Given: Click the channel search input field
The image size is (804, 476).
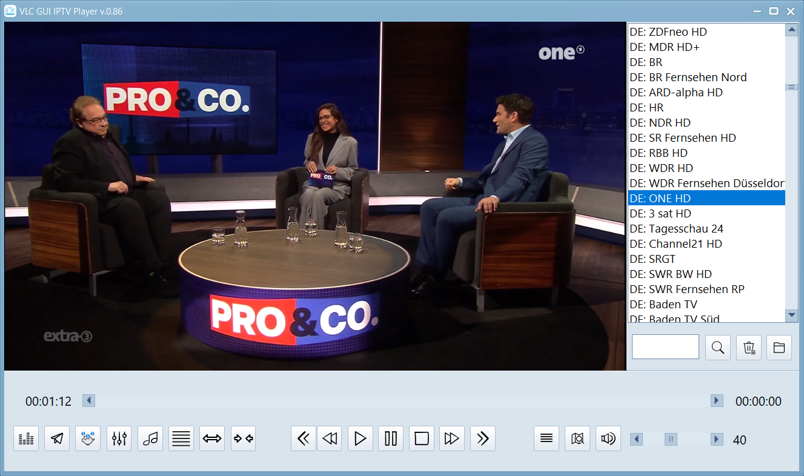Looking at the screenshot, I should (x=665, y=347).
